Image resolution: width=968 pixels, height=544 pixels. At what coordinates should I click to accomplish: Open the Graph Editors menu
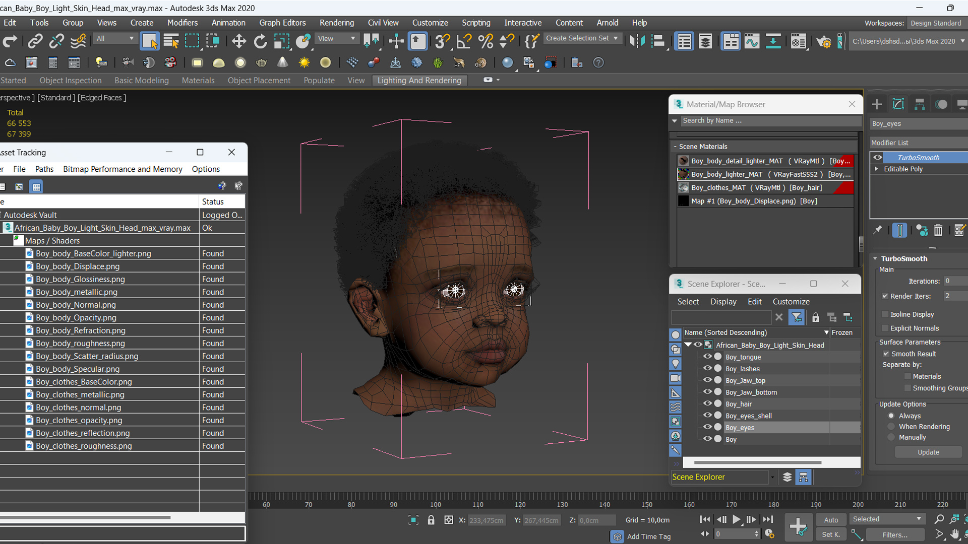[282, 23]
